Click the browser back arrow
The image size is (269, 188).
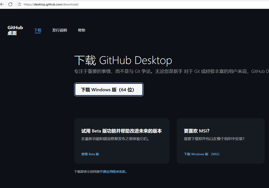click(2, 4)
